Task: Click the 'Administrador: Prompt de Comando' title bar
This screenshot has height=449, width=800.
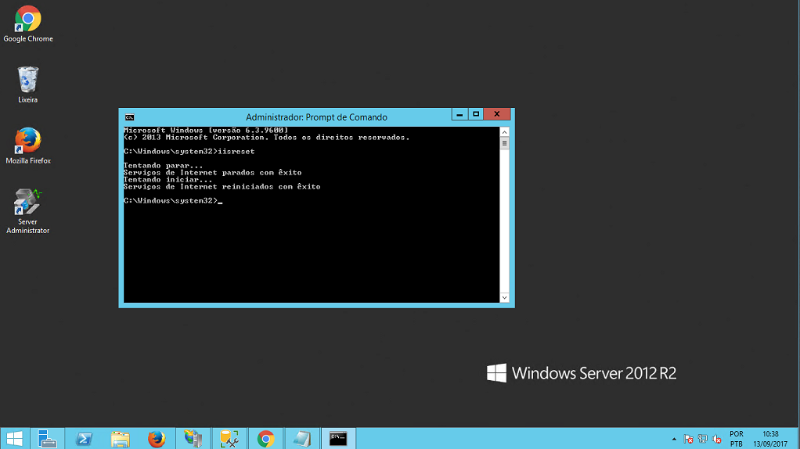Action: click(x=316, y=117)
